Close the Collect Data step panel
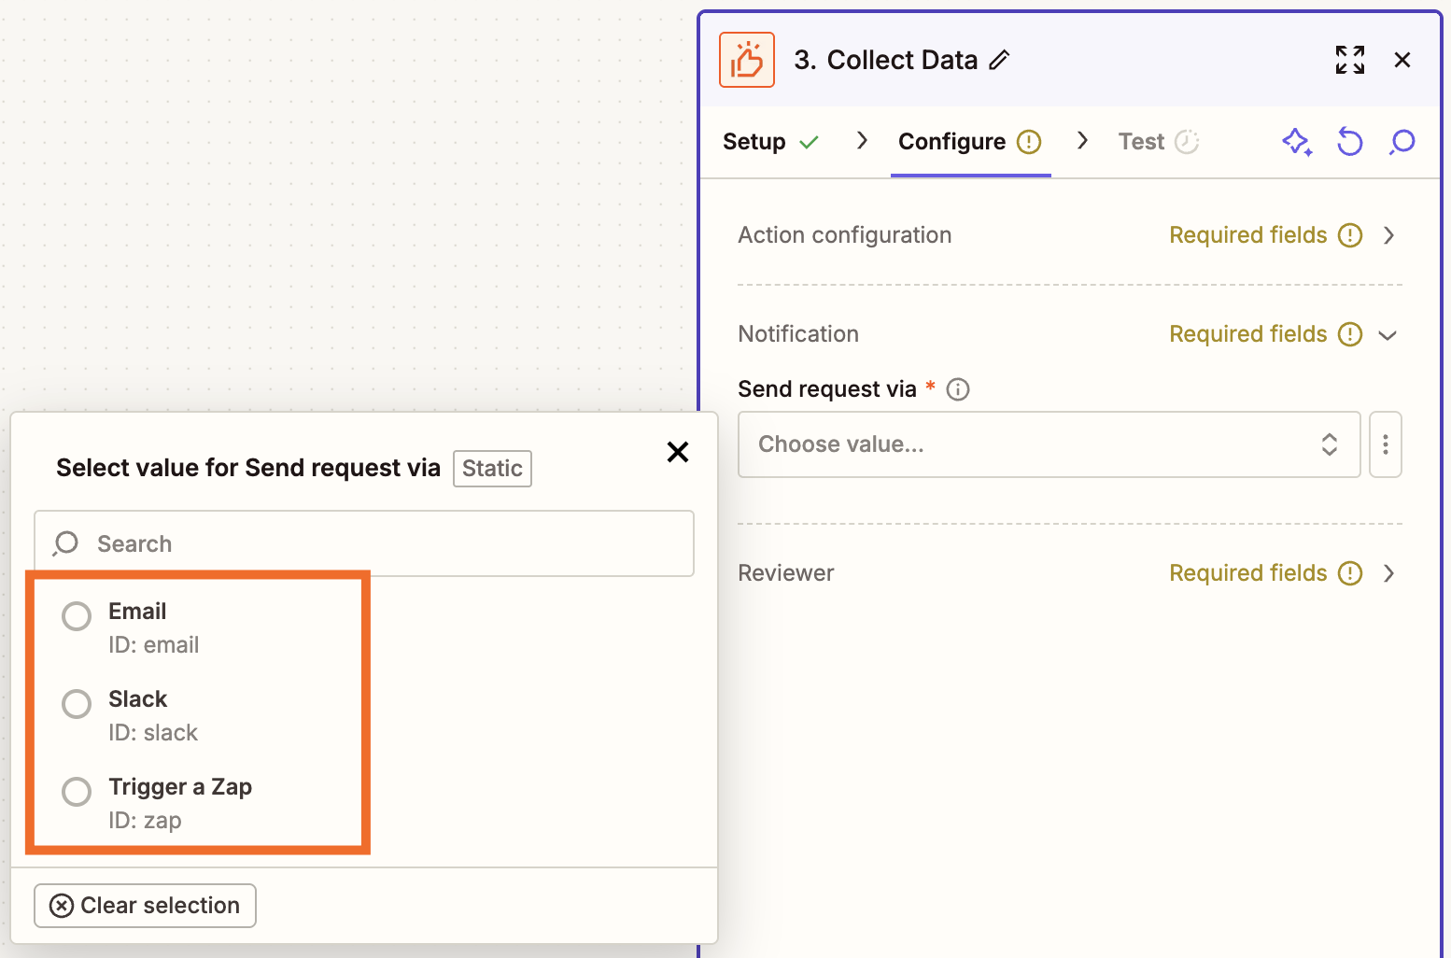Screen dimensions: 1451x958 pyautogui.click(x=1402, y=60)
